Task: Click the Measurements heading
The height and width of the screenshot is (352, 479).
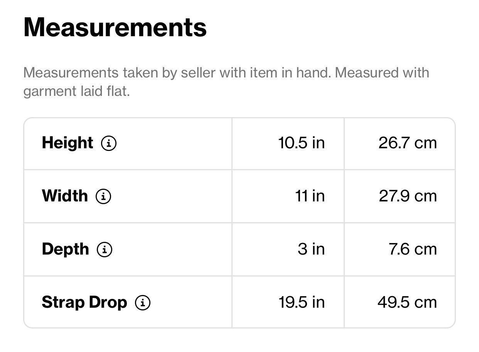Action: pos(115,27)
